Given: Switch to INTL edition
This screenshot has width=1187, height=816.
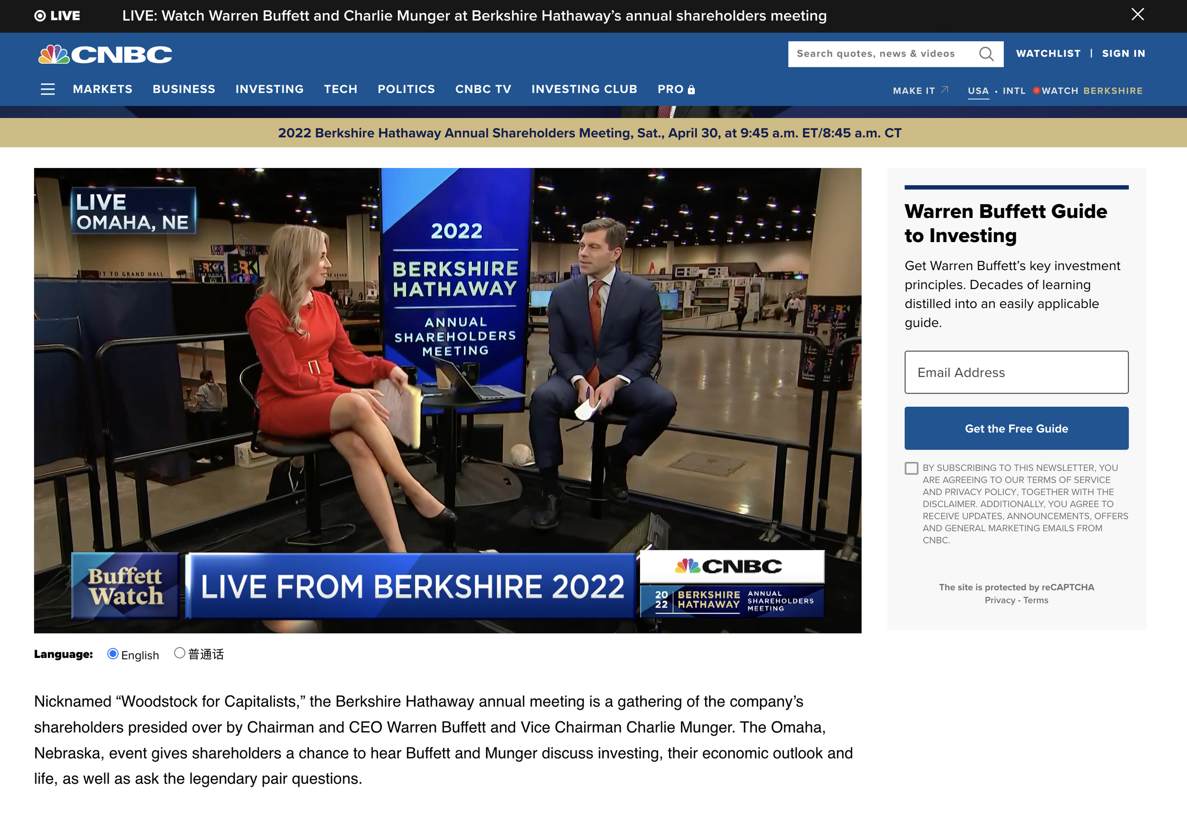Looking at the screenshot, I should coord(1014,91).
